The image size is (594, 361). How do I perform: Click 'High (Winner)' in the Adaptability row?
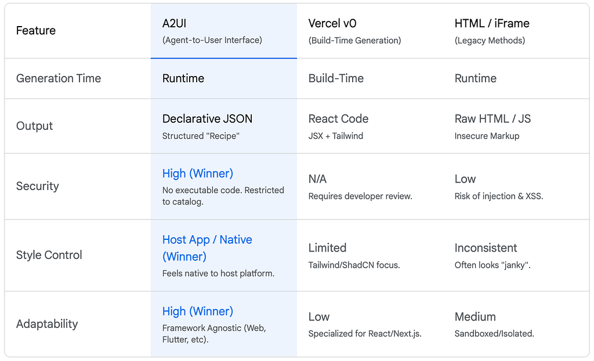coord(198,311)
